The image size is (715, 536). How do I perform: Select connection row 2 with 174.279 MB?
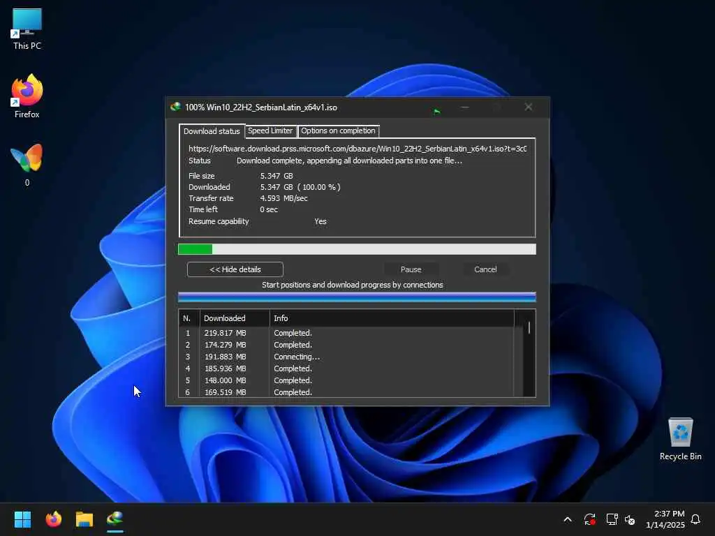[x=346, y=345]
